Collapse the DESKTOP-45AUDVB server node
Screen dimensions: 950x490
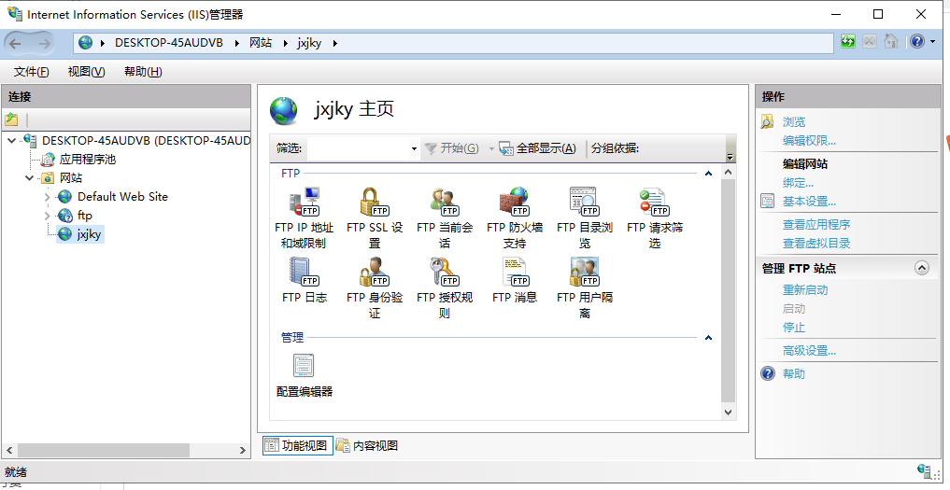coord(11,141)
